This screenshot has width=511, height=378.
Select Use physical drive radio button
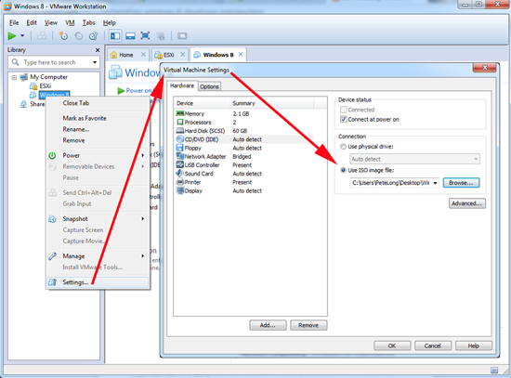click(x=343, y=147)
